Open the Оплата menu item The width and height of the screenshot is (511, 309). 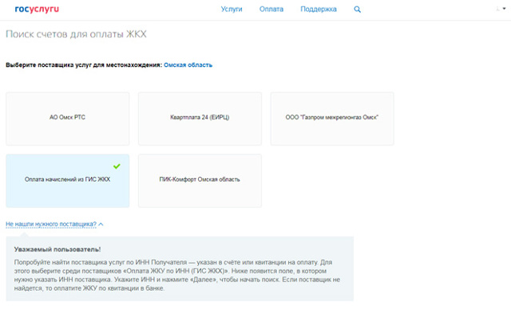click(271, 9)
